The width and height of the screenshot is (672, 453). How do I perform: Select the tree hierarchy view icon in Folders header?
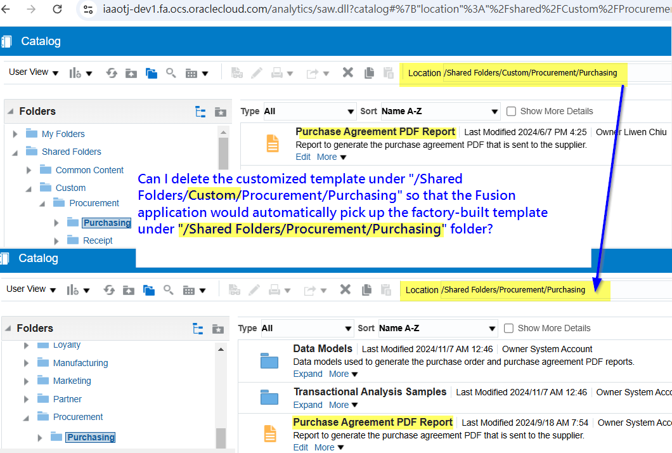pos(200,111)
